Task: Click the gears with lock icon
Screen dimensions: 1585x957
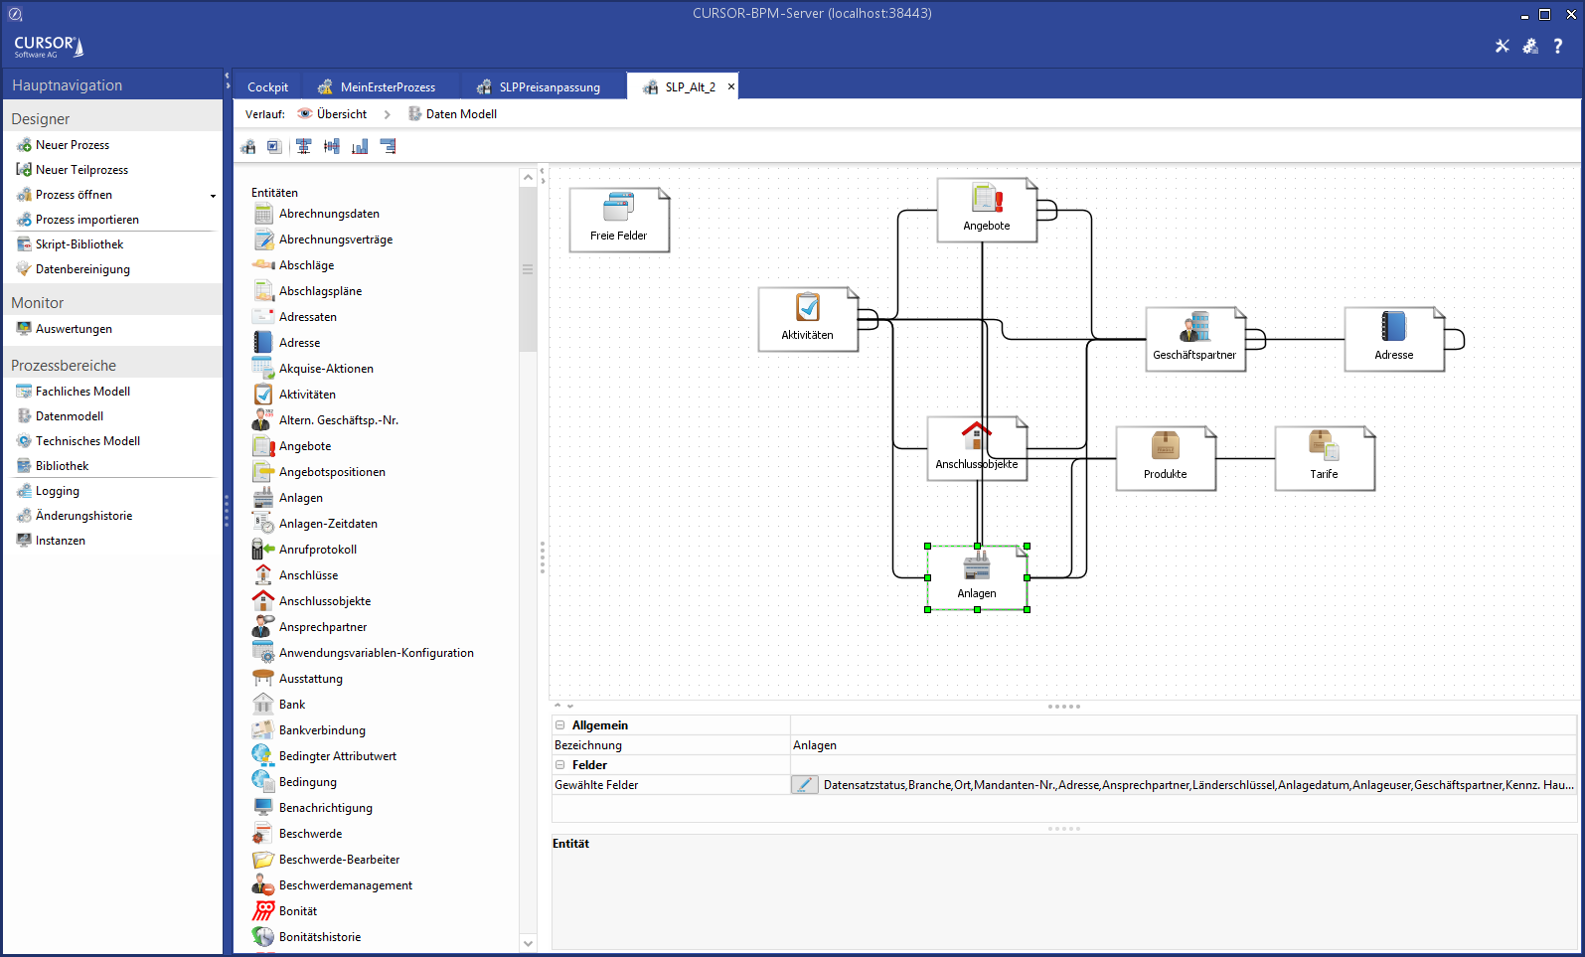Action: [x=1530, y=46]
